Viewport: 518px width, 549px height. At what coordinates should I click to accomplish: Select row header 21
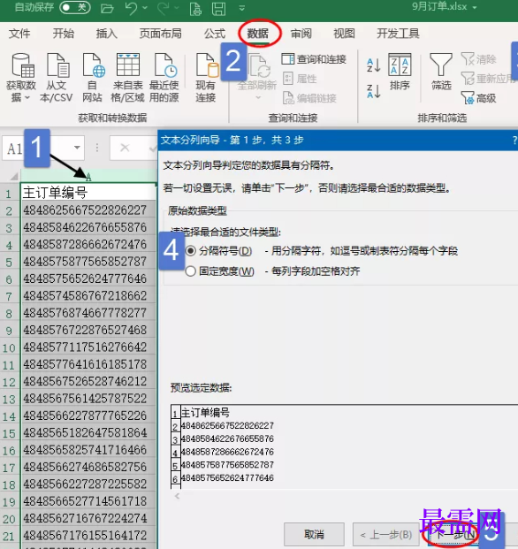9,536
